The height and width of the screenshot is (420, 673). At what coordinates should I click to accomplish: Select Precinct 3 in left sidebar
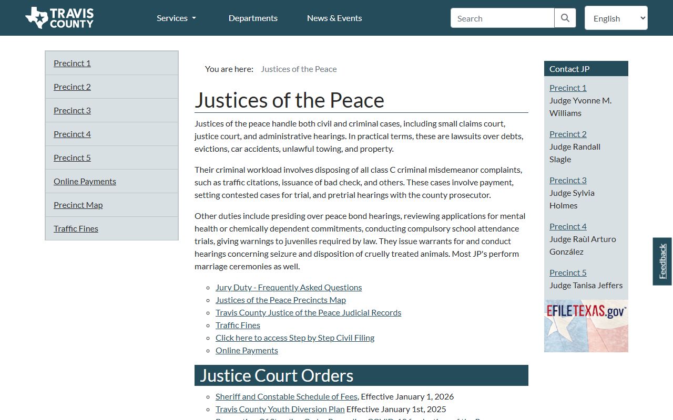coord(72,110)
